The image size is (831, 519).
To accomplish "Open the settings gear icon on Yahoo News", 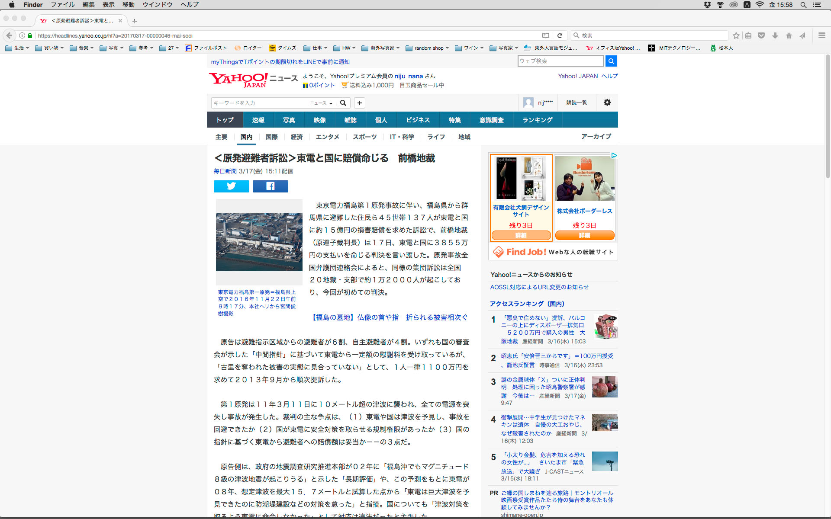I will (x=607, y=103).
